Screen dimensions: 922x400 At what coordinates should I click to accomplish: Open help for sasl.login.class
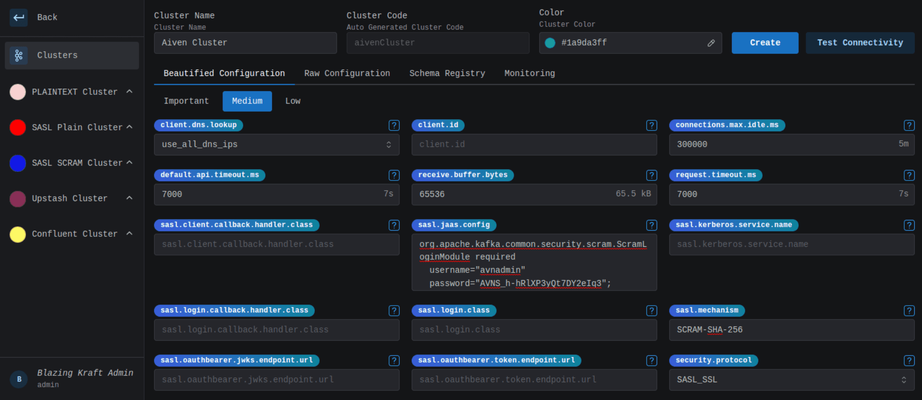(651, 310)
